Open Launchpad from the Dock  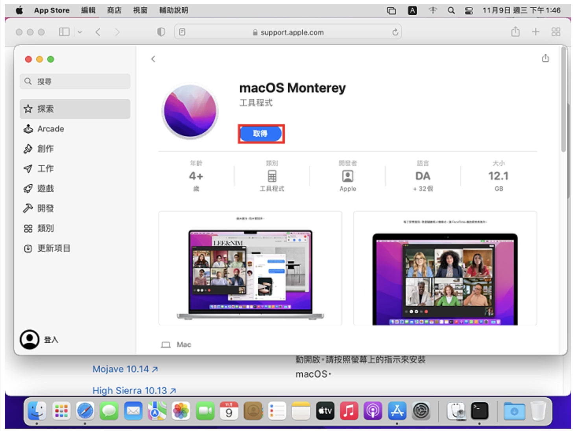pos(61,411)
